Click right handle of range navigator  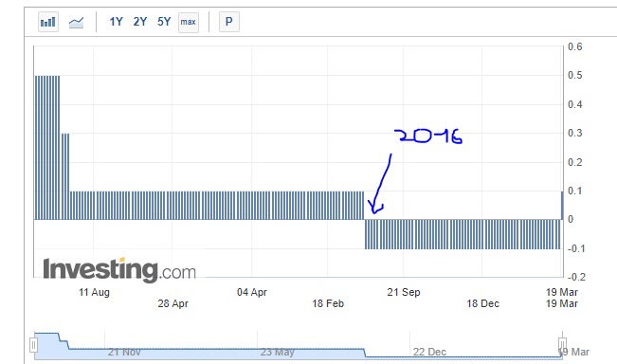tap(562, 344)
